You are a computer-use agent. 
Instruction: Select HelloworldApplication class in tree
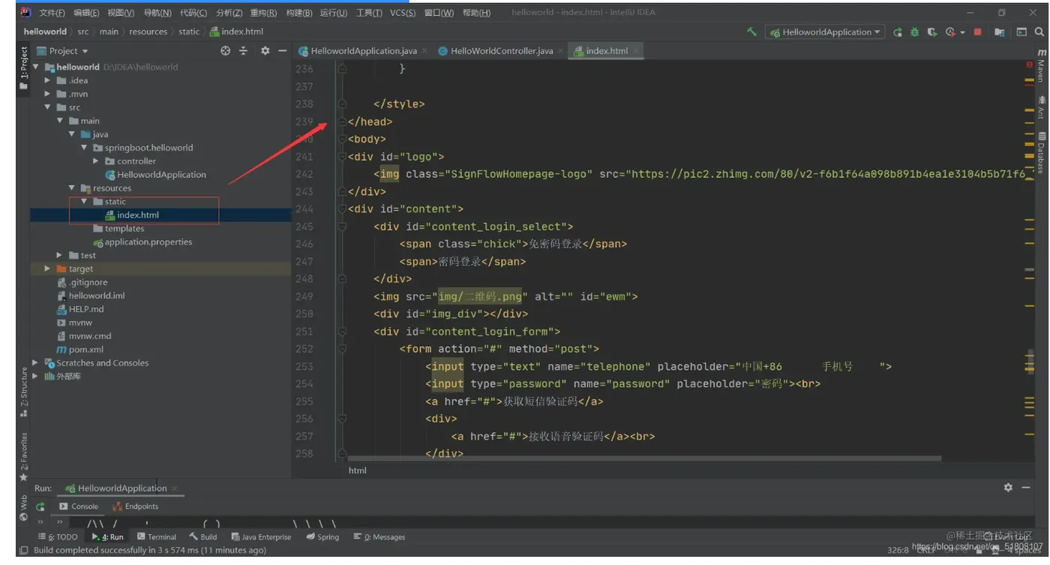160,175
